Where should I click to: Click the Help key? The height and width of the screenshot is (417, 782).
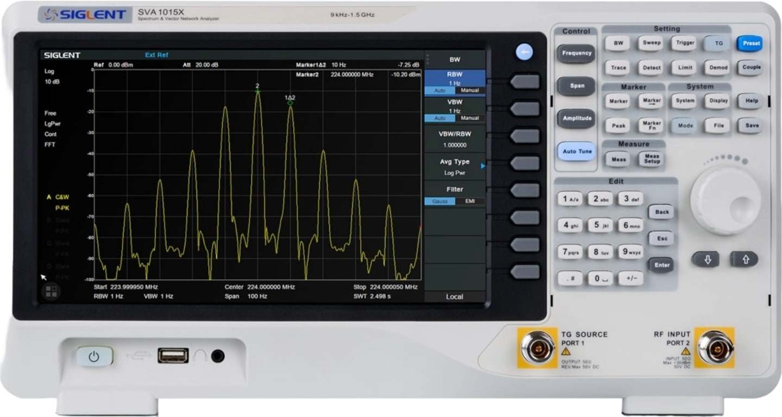click(751, 101)
